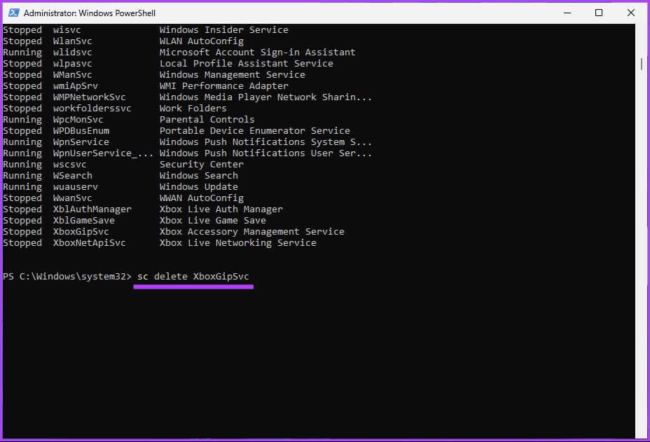Maximize the PowerShell window
The width and height of the screenshot is (650, 442).
599,13
